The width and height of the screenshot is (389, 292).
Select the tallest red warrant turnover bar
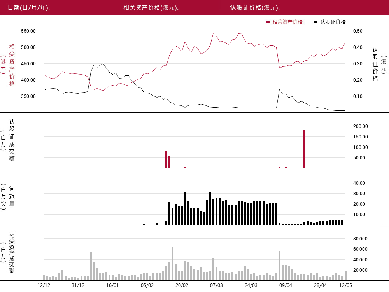tap(305, 149)
